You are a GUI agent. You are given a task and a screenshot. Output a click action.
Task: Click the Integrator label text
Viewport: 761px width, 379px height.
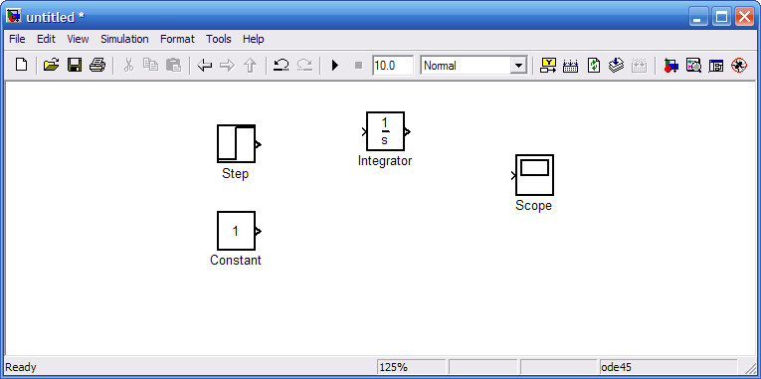[x=385, y=160]
